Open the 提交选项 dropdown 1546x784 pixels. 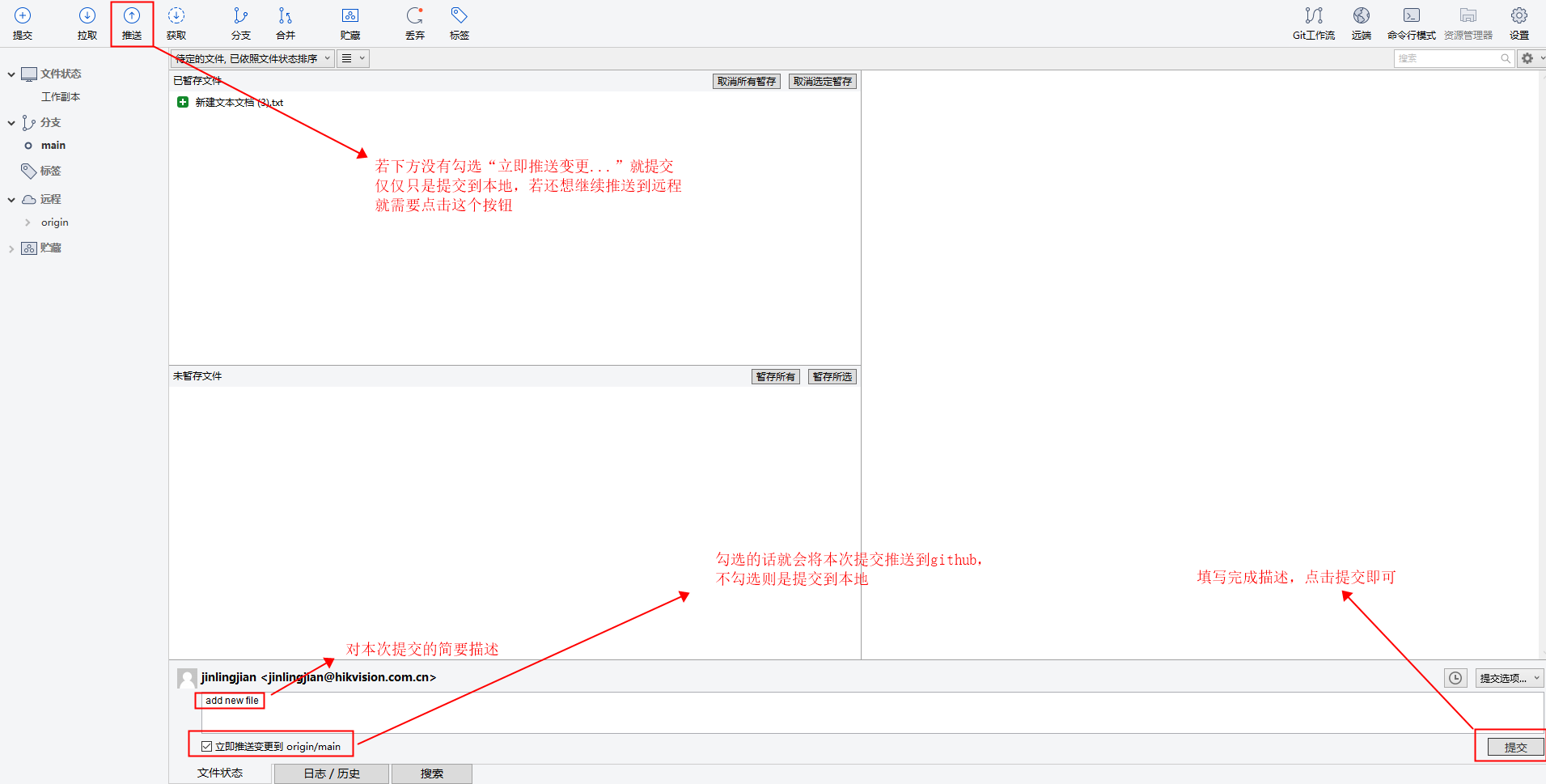[x=1509, y=678]
